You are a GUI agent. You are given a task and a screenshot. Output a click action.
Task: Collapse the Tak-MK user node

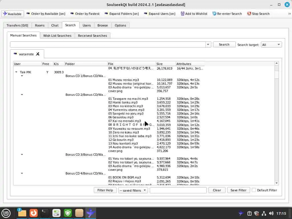(16, 72)
